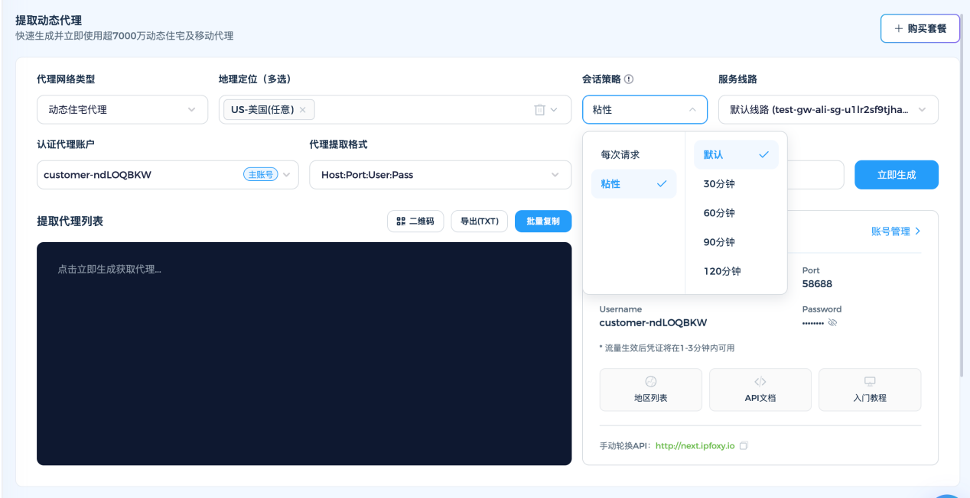
Task: Open the 代理网络类型 dropdown showing 动态住宅代理
Action: pos(122,109)
